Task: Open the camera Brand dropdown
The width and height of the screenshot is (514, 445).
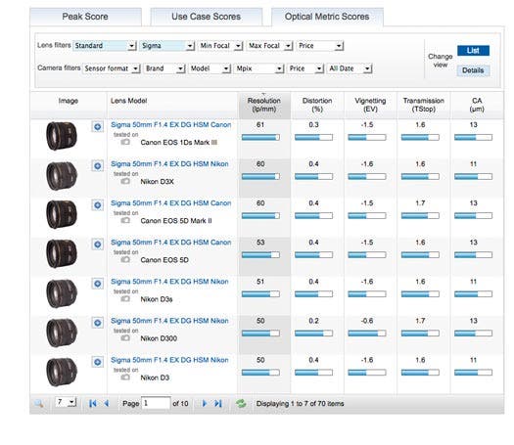Action: pos(164,68)
